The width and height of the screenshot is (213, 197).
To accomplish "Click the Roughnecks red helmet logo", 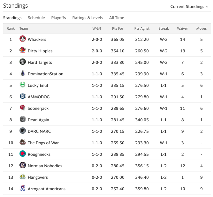I will 23,154.
